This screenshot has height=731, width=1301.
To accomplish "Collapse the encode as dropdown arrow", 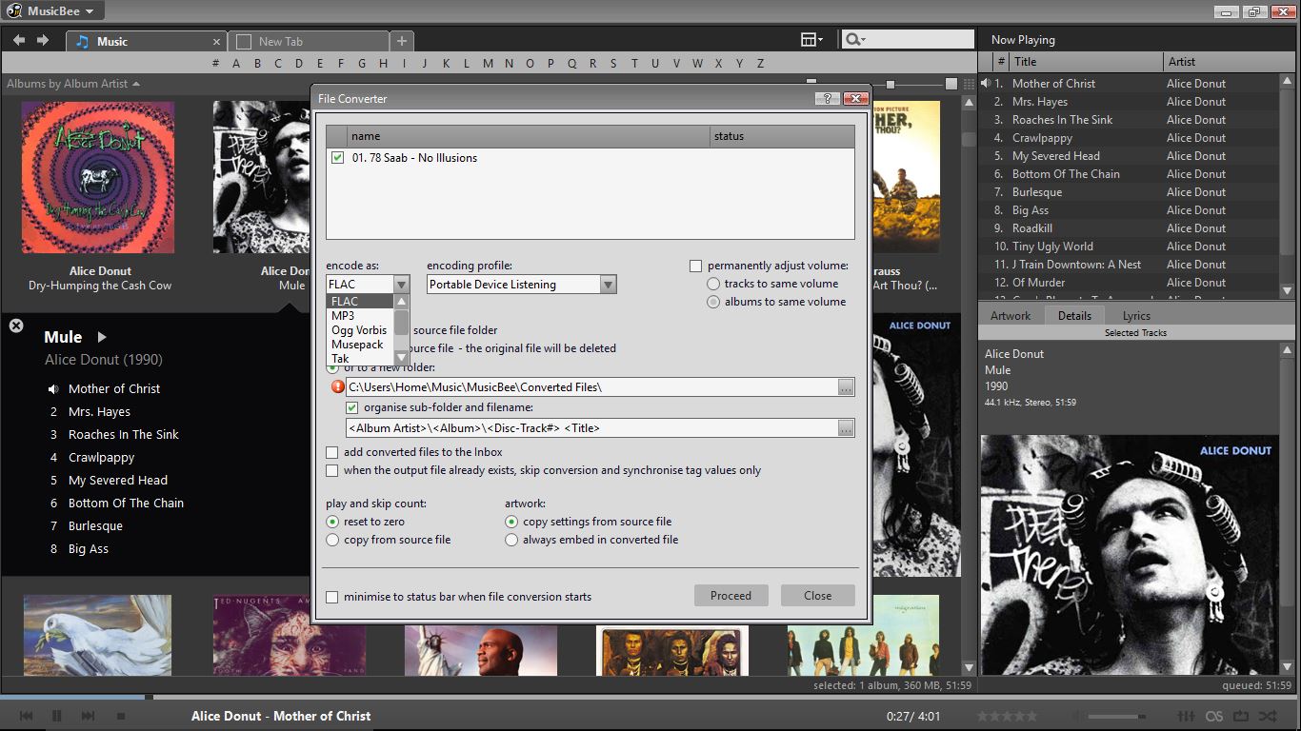I will pyautogui.click(x=401, y=285).
